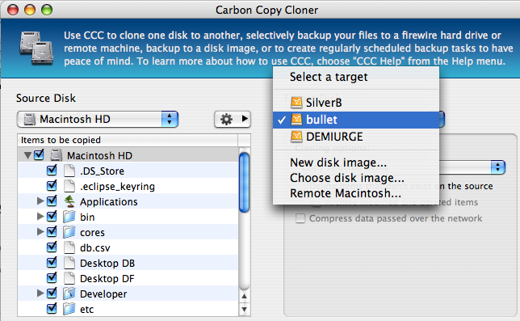Uncheck the Desktop DB checkbox
The image size is (520, 321).
52,262
